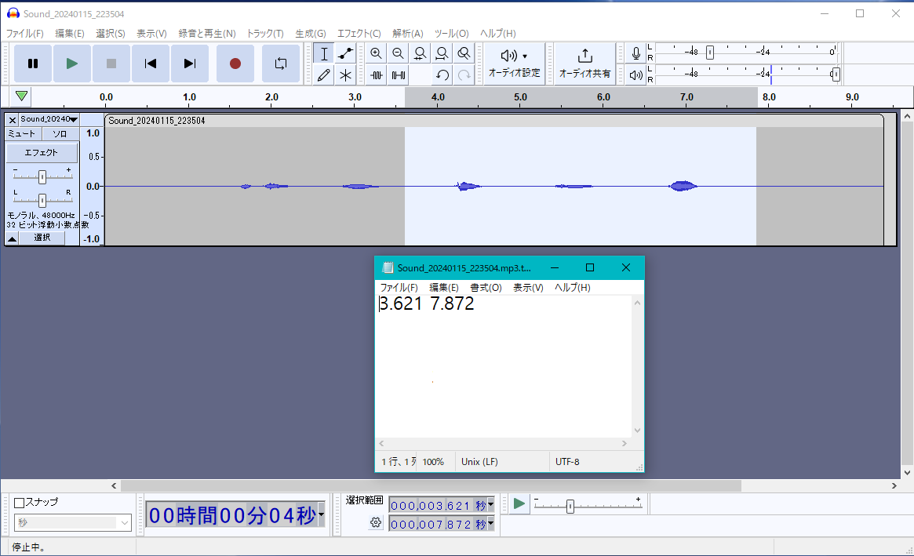
Task: Select the Draw pencil tool
Action: tap(323, 75)
